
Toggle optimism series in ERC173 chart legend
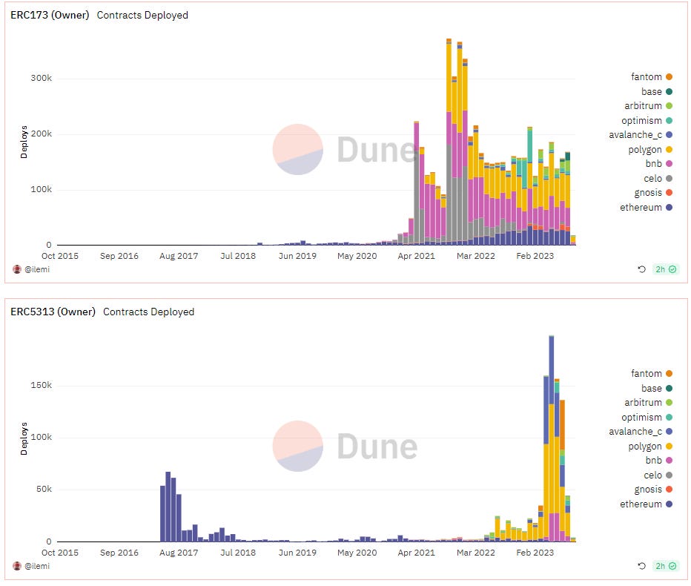[x=647, y=120]
